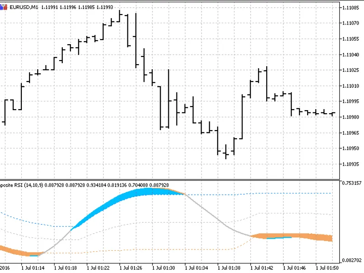The height and width of the screenshot is (273, 364).
Task: Click price level 1.11040 on the scale
Action: pos(350,55)
